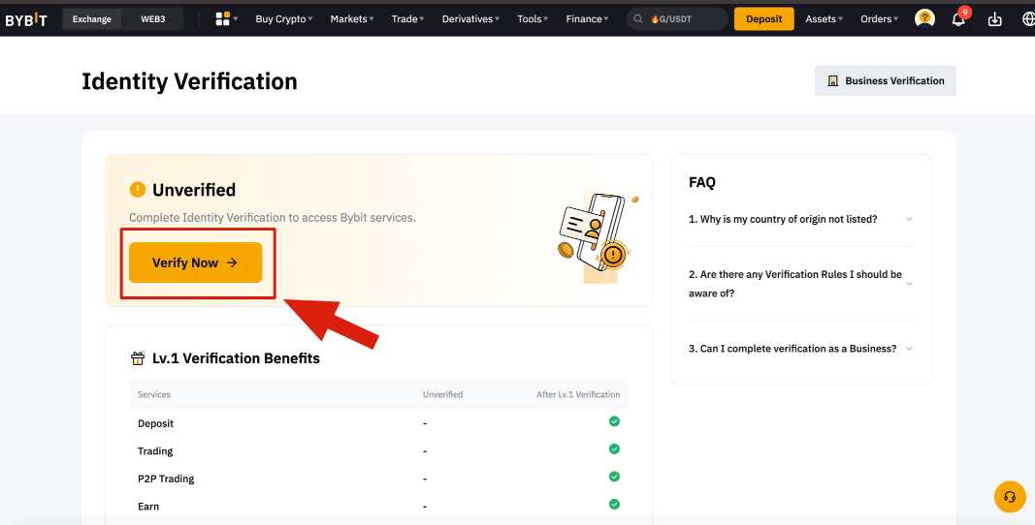The image size is (1035, 525).
Task: Open the Tools dropdown menu
Action: 533,19
